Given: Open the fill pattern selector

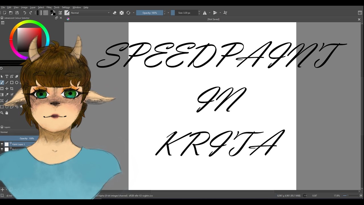Looking at the screenshot, I should pos(45,13).
